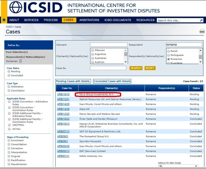Screen dimensions: 206x169
Task: Open case ARB/16/19 link
Action: (63, 94)
